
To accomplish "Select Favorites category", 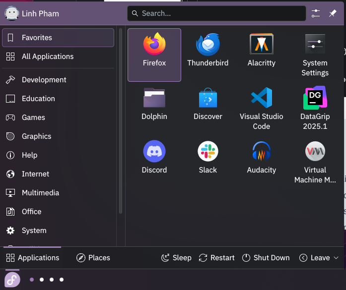I will coord(58,38).
